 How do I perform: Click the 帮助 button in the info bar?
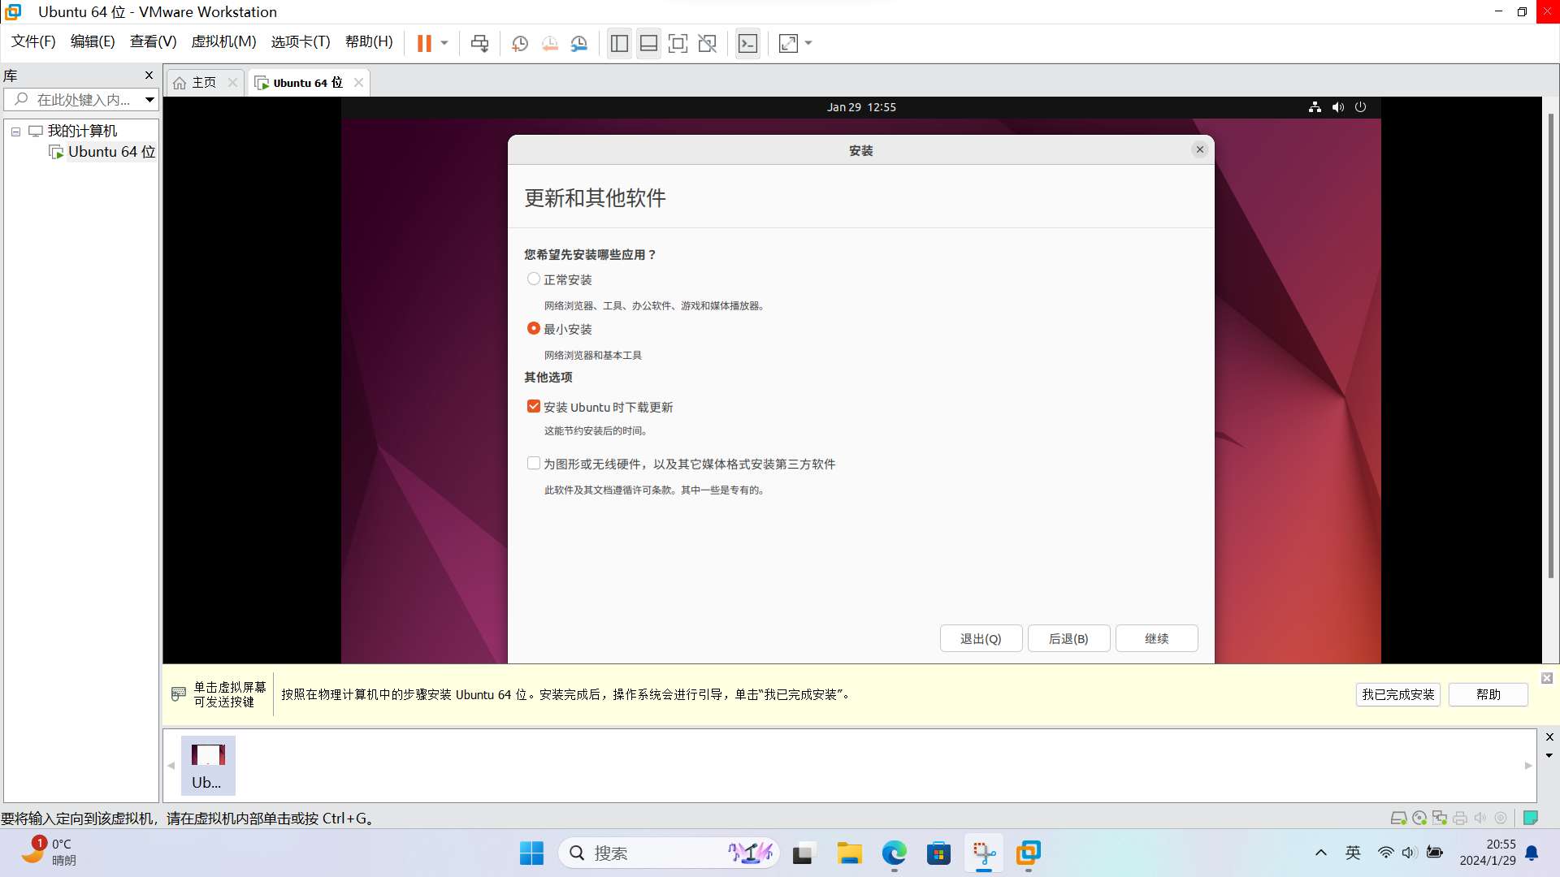(1488, 695)
